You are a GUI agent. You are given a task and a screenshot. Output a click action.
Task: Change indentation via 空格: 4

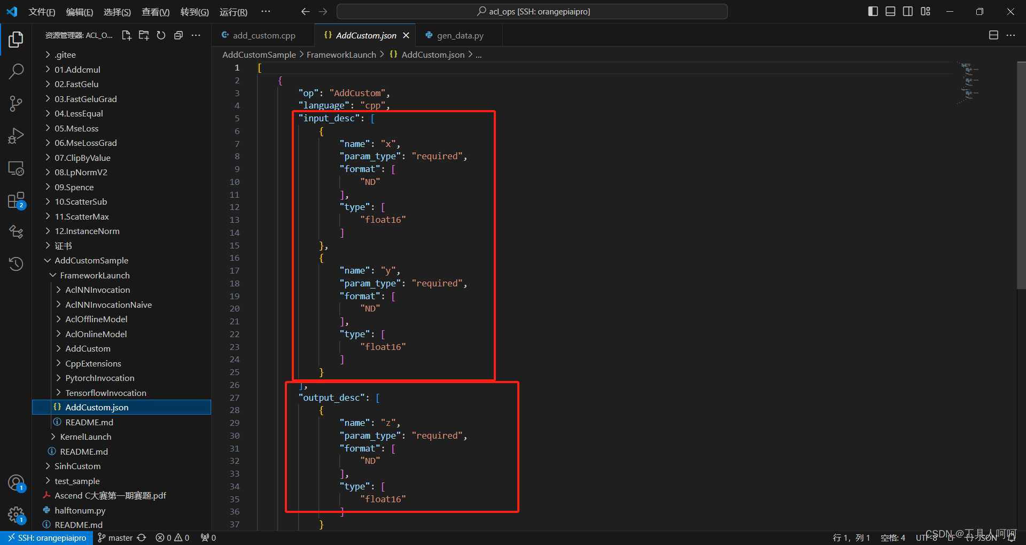coord(893,538)
